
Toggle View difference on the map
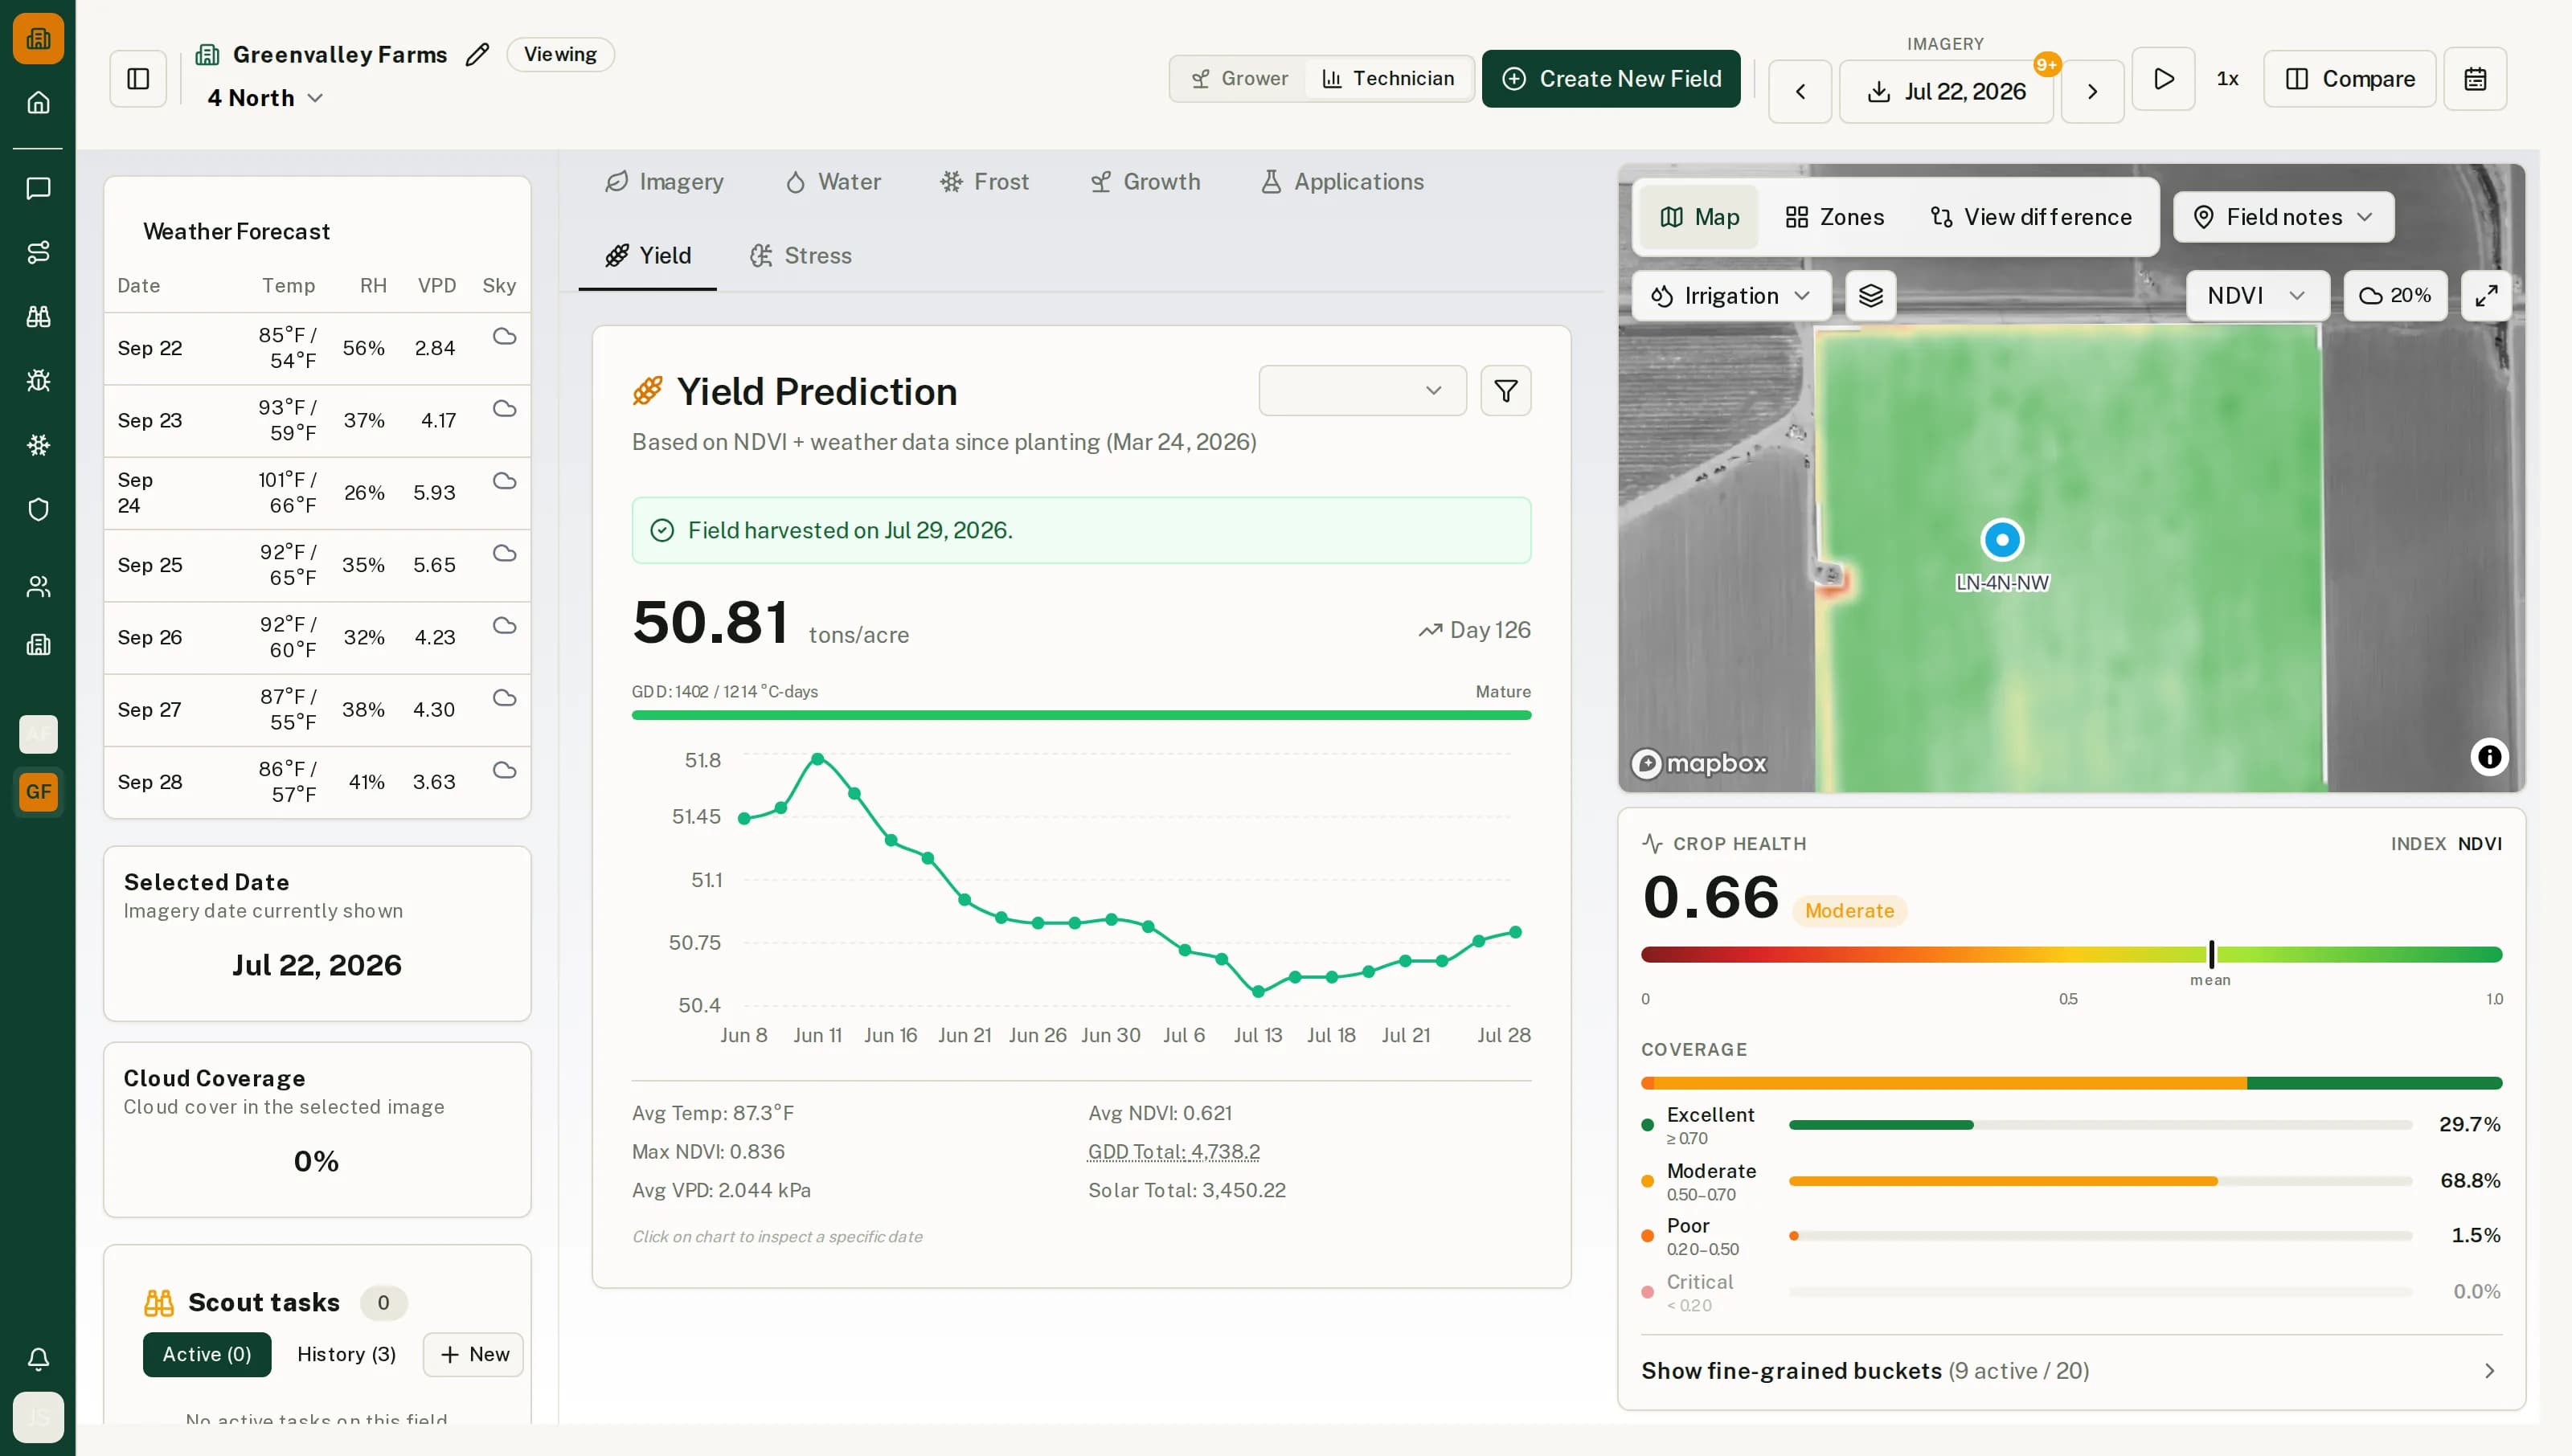(2030, 217)
